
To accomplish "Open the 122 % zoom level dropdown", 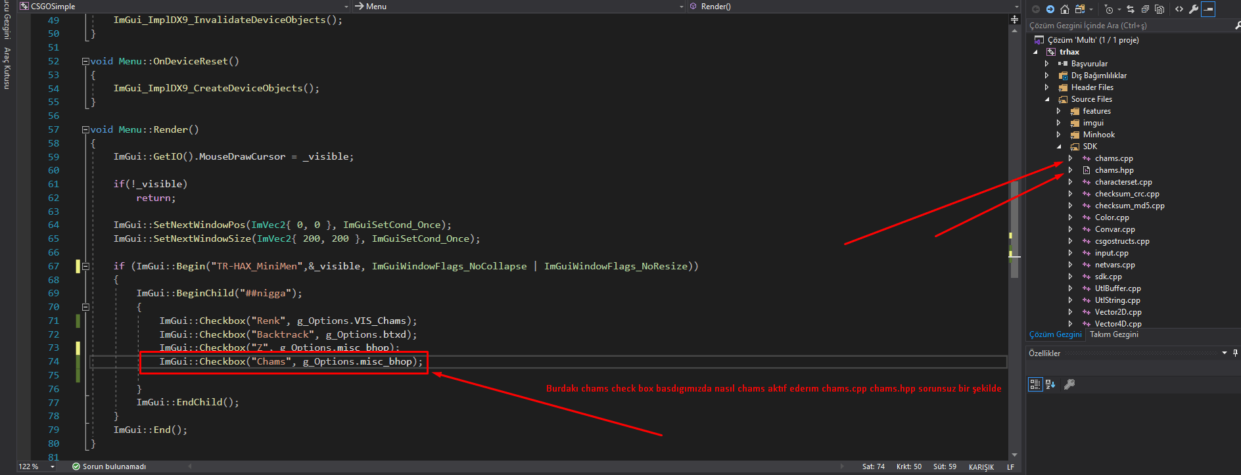I will tap(52, 466).
